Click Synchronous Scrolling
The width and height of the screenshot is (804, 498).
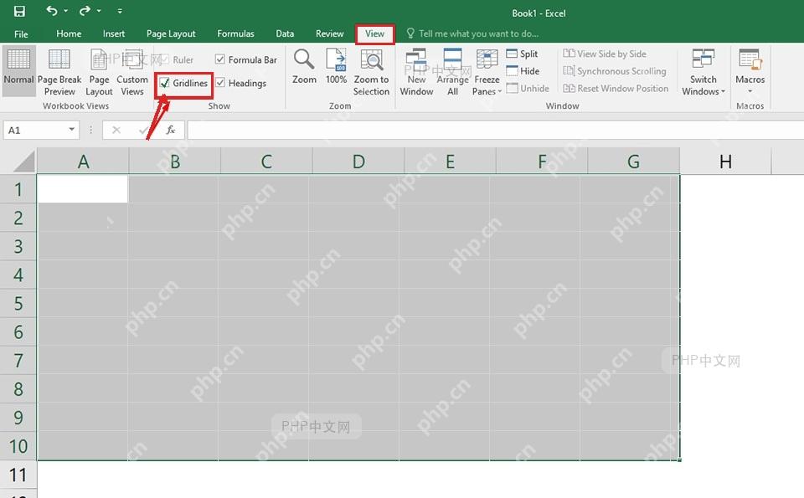coord(614,71)
